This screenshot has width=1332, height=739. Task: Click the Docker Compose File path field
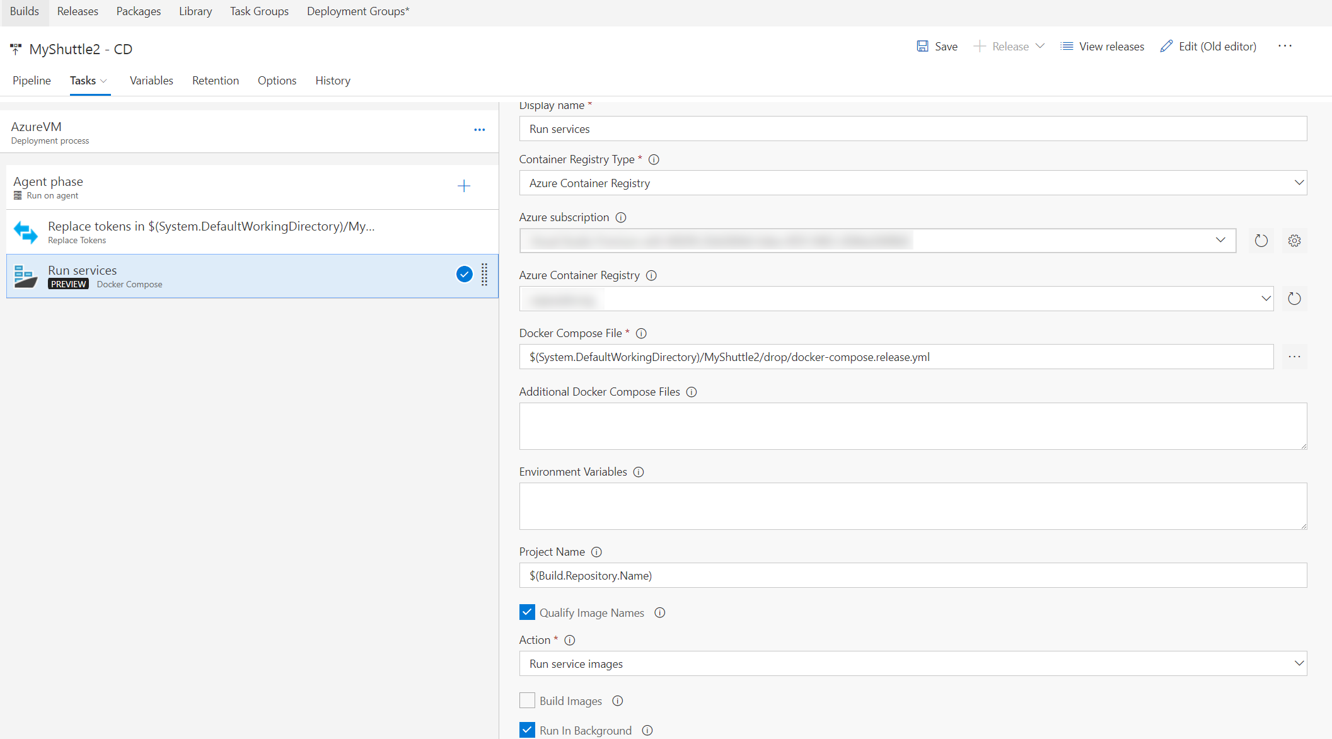tap(896, 357)
